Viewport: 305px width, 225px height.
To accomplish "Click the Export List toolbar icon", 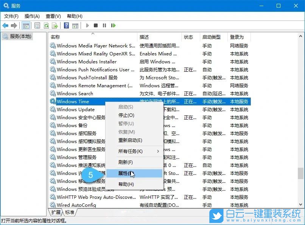I will [55, 25].
